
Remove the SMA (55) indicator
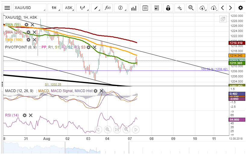coord(33,25)
